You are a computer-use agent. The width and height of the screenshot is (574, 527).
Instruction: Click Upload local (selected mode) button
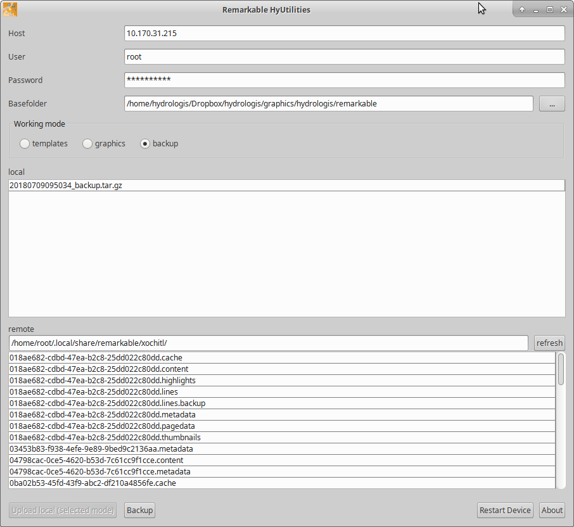[x=63, y=510]
